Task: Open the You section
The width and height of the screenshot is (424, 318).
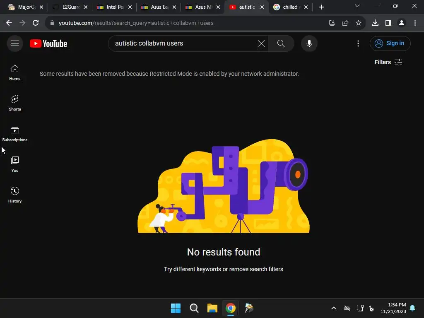Action: [x=15, y=164]
